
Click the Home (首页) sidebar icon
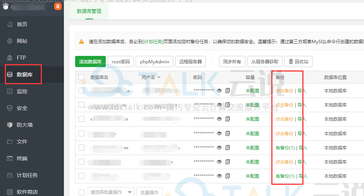pos(10,24)
